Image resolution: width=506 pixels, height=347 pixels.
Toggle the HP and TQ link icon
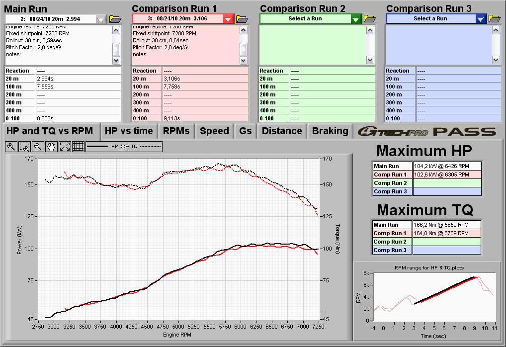tap(124, 147)
